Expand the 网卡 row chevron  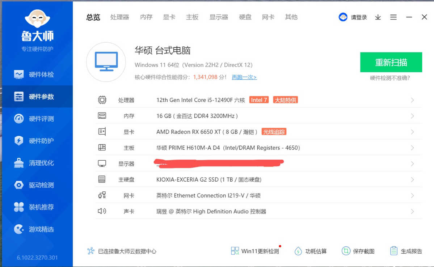pyautogui.click(x=412, y=196)
